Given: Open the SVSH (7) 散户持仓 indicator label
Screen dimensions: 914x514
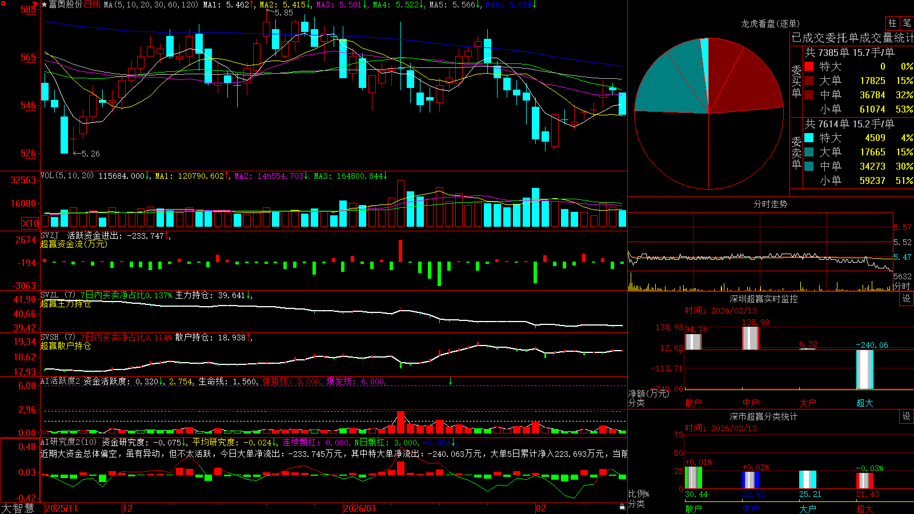Looking at the screenshot, I should (146, 338).
